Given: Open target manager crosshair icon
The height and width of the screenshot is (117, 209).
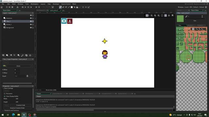Looking at the screenshot, I should pyautogui.click(x=206, y=7).
